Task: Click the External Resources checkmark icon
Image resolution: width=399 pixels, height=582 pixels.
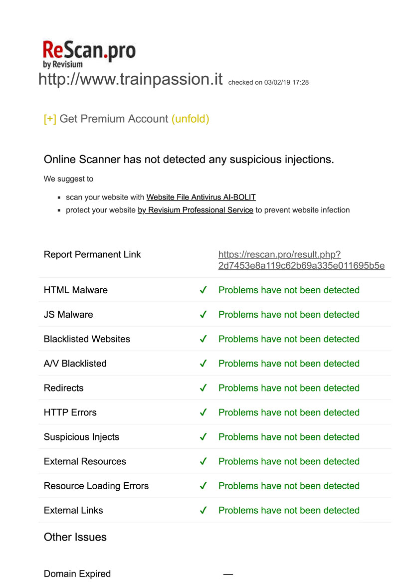Action: pos(203,461)
